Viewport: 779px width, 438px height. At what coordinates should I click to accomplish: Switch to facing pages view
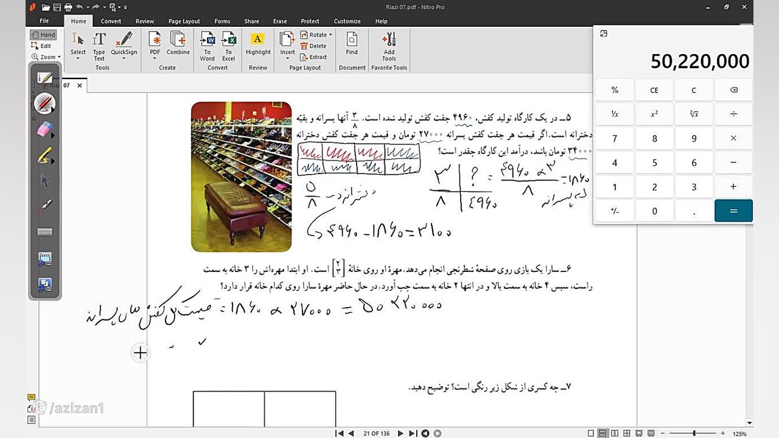[x=614, y=433]
